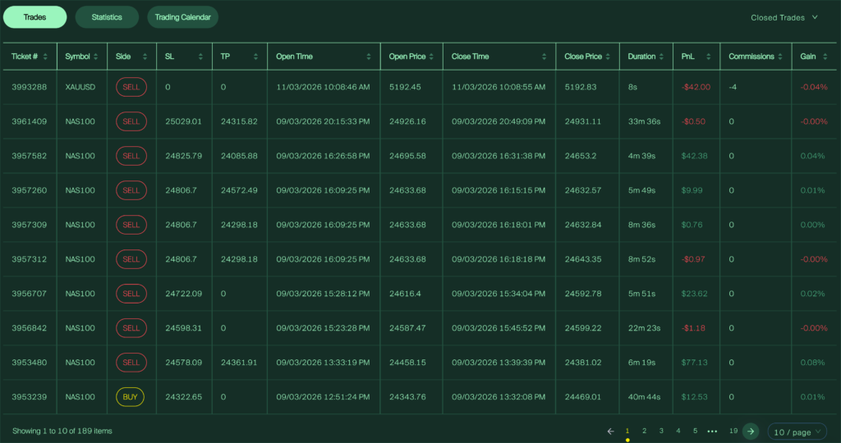
Task: Open the Closed Trades dropdown
Action: click(x=784, y=17)
